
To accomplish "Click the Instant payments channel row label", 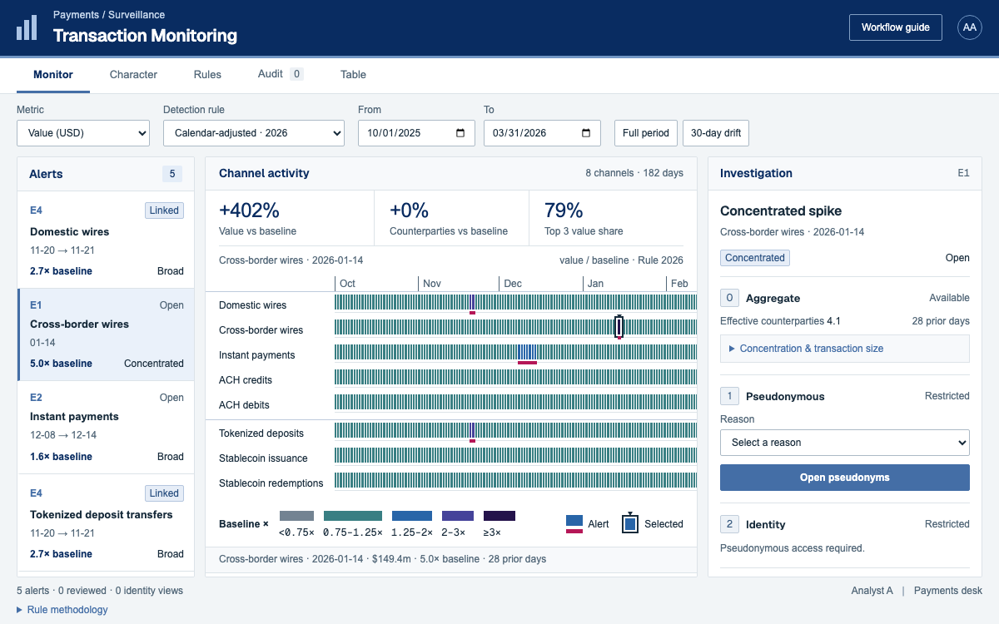I will click(x=256, y=355).
